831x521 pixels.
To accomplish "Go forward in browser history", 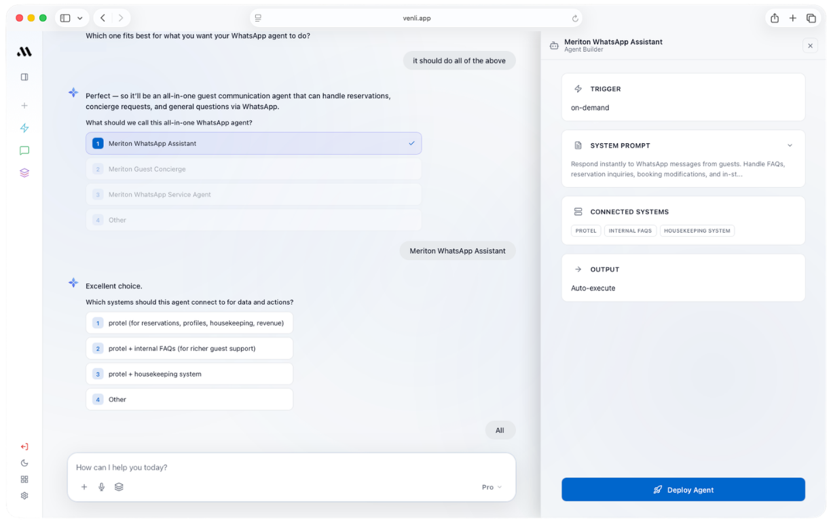I will click(x=121, y=18).
